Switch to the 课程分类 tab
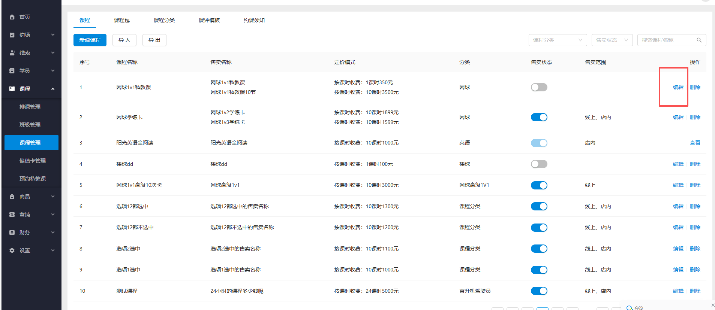 tap(164, 20)
